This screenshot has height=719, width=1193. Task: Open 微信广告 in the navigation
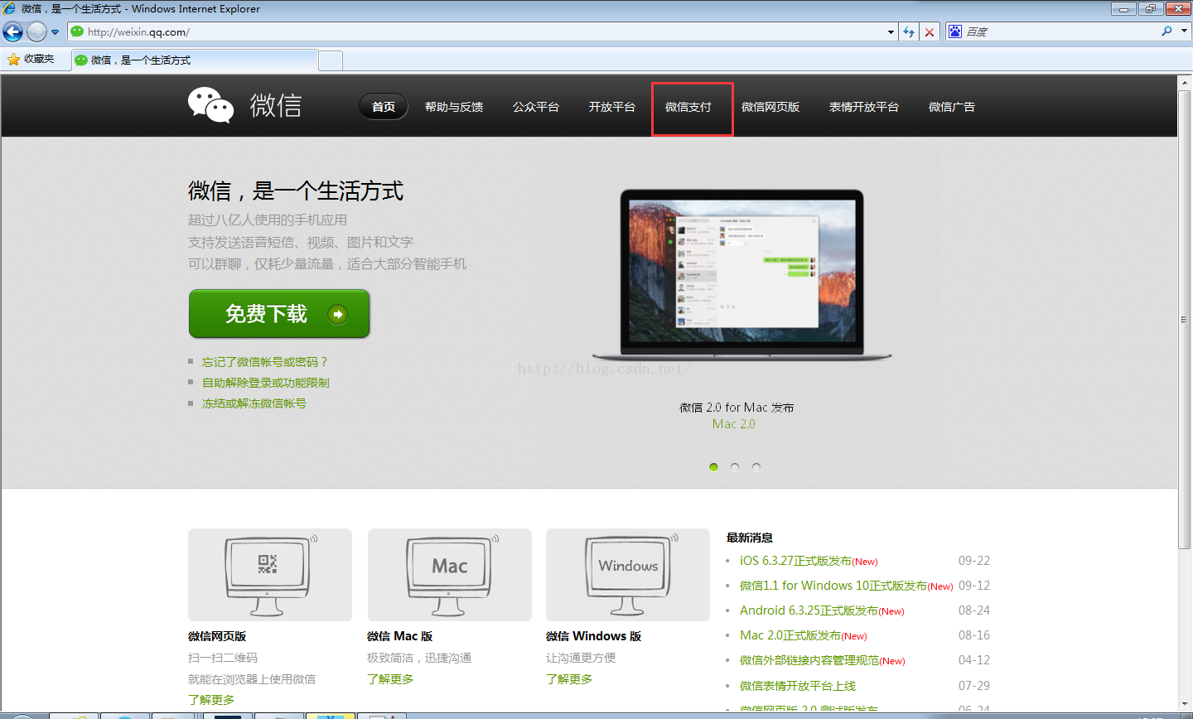point(952,107)
